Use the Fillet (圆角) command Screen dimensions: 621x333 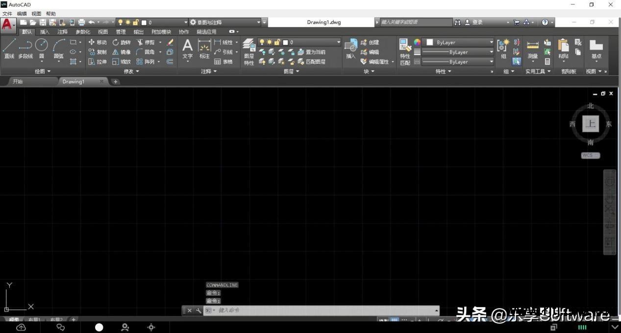tap(146, 52)
